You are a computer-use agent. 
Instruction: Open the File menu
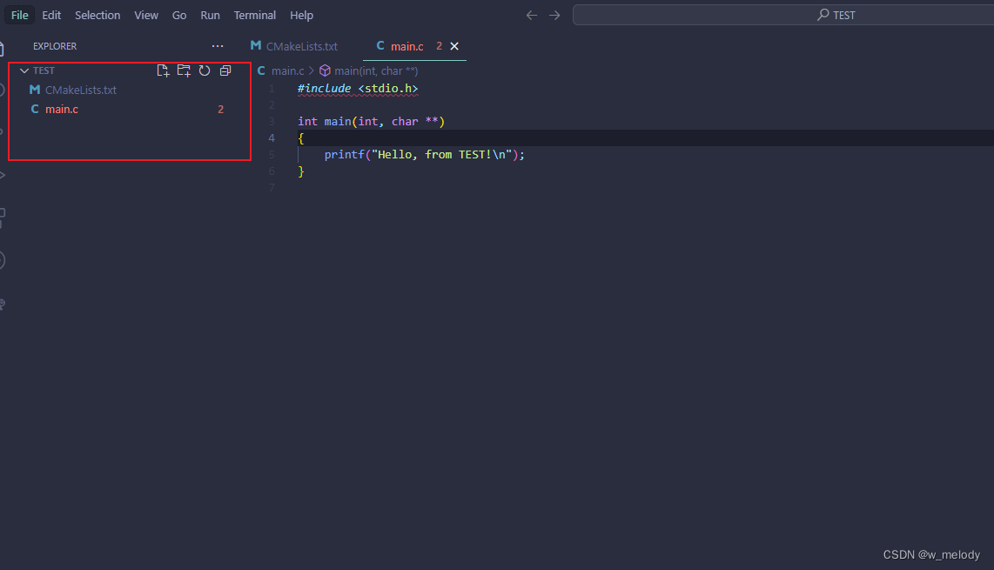click(19, 15)
